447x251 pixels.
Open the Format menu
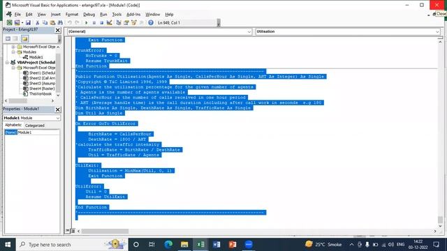(72, 14)
